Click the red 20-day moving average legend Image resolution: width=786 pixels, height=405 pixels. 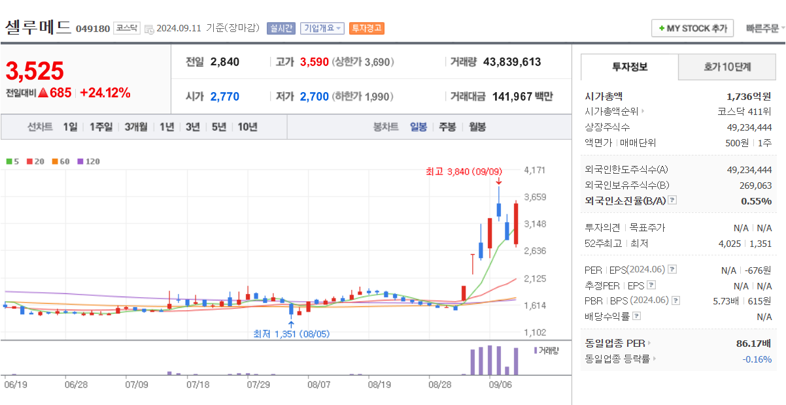pos(36,161)
